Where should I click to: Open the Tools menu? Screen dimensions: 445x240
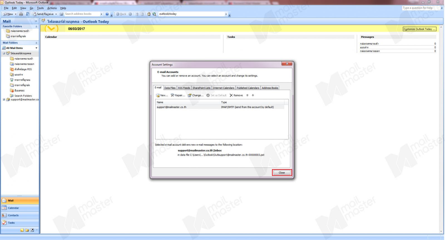click(x=40, y=8)
